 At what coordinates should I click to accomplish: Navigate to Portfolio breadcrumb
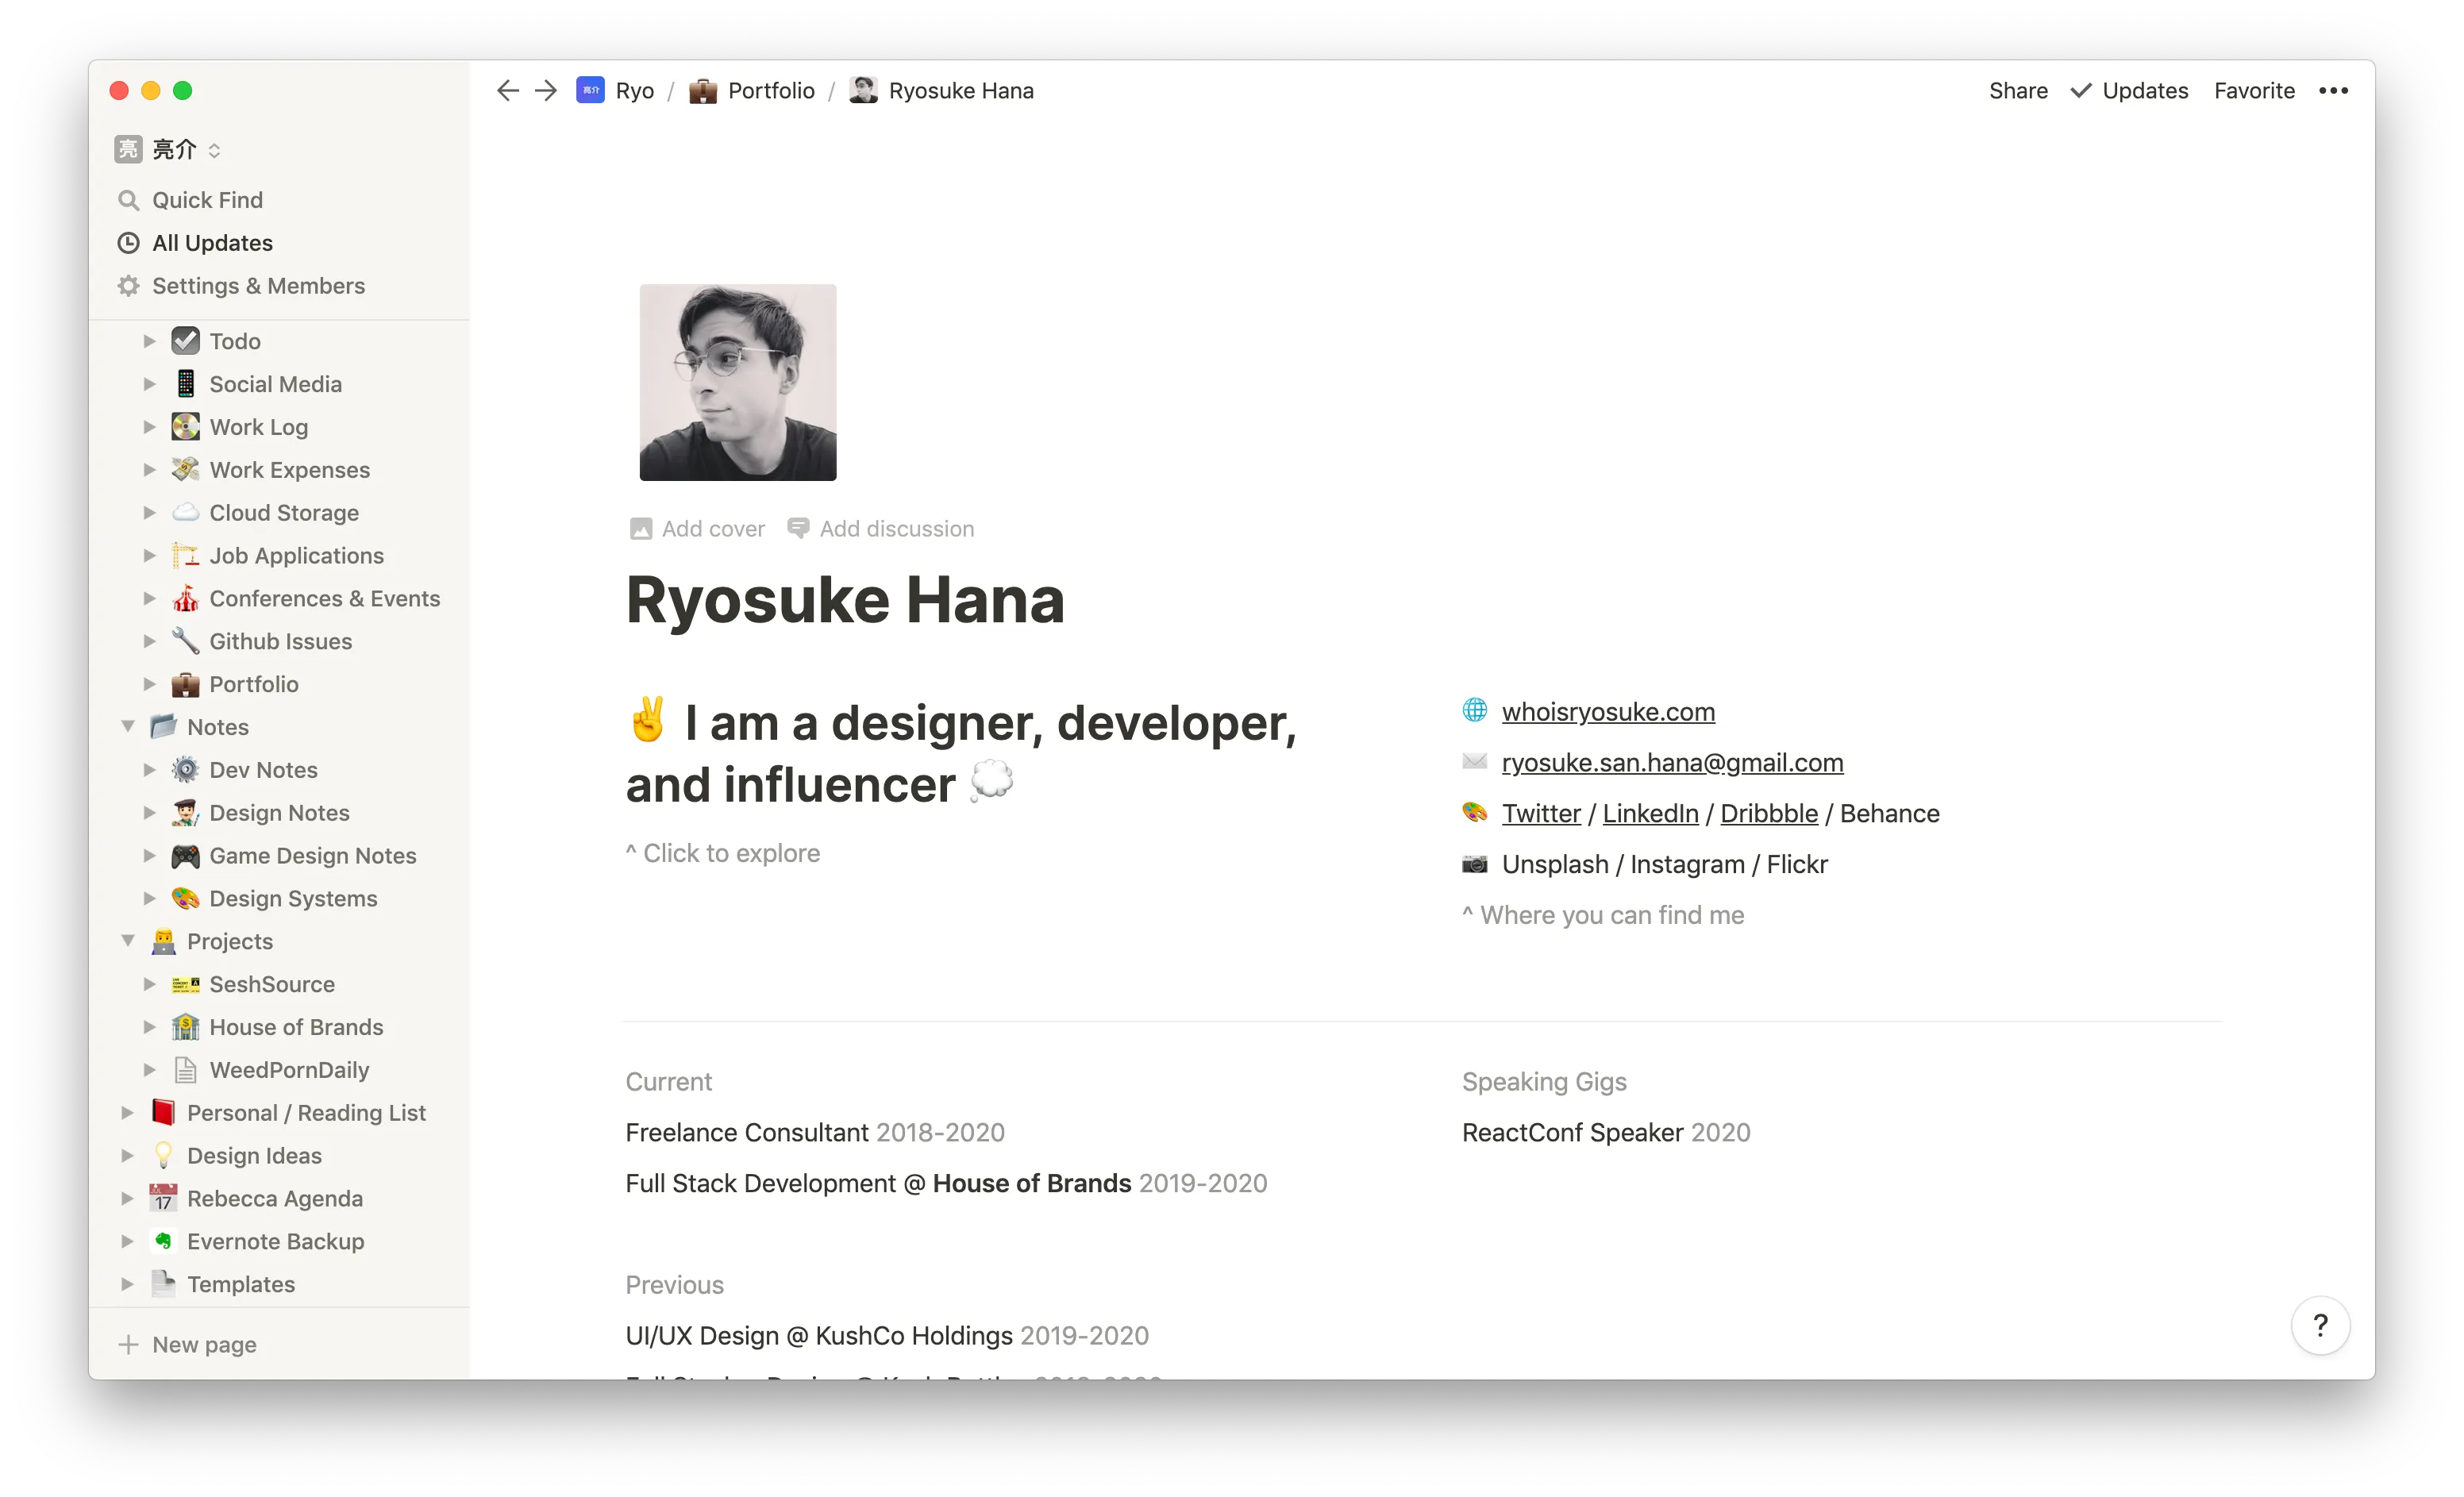(770, 90)
